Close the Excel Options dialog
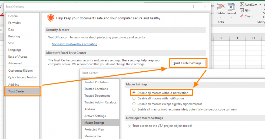Screen dimensions: 265x139 [x=205, y=6]
